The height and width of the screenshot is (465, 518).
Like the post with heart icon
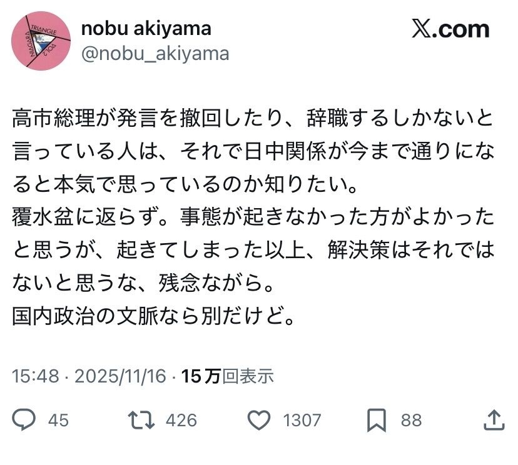[259, 420]
